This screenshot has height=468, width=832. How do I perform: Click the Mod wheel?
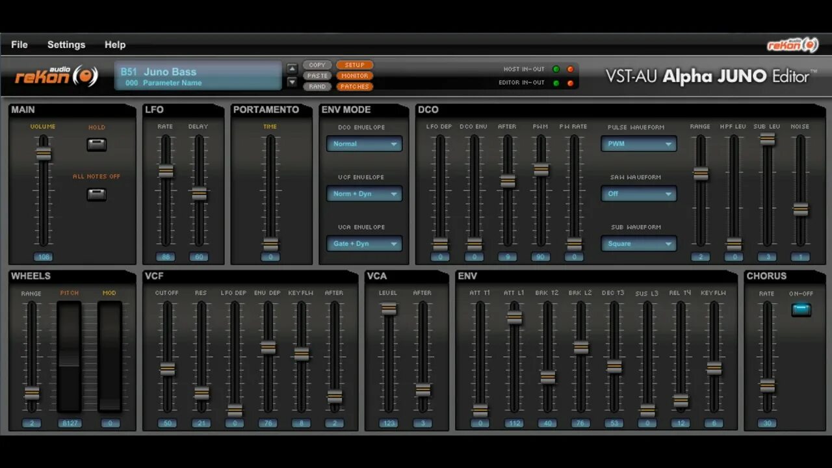pos(110,356)
